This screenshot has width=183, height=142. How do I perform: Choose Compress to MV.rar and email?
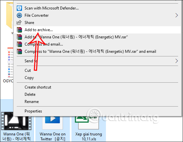[97, 51]
